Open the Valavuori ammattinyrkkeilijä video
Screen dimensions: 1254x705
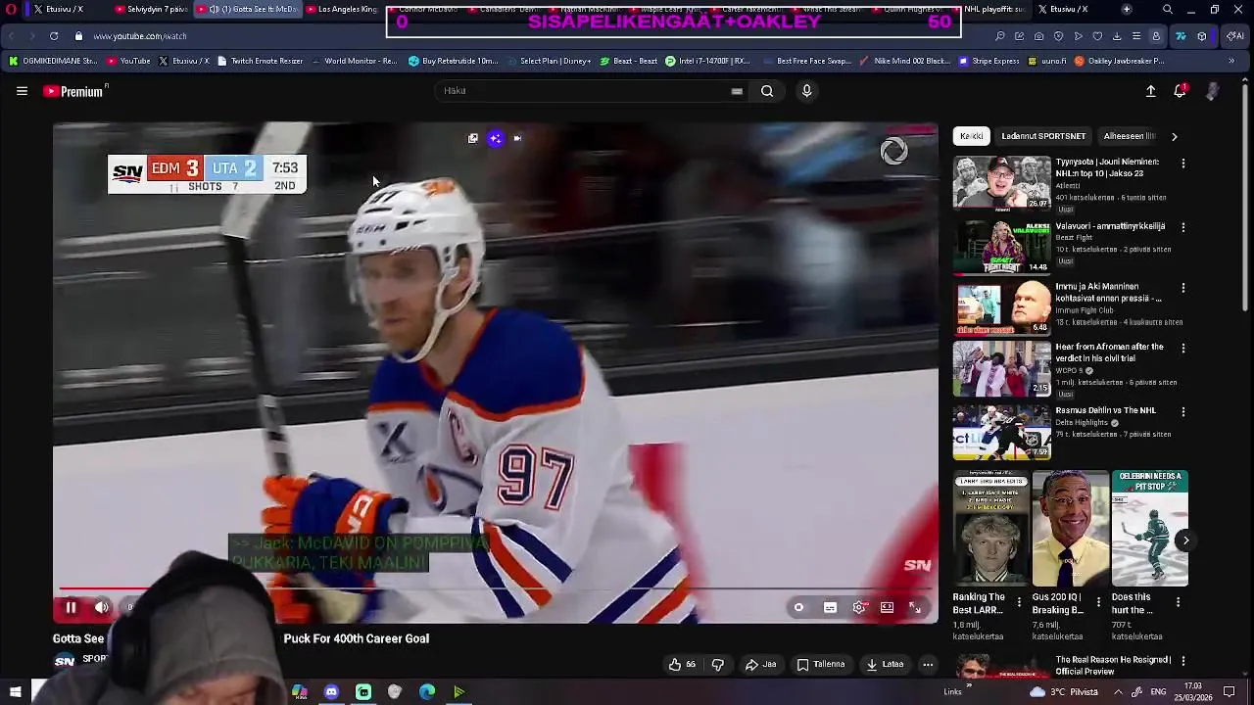tap(1001, 247)
